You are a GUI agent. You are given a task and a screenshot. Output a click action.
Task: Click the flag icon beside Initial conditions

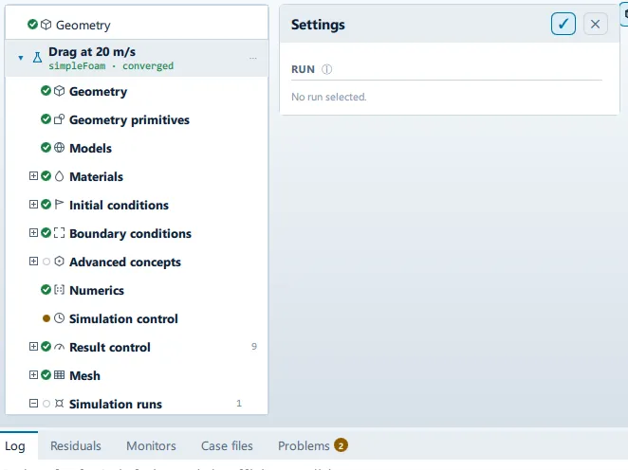click(x=59, y=205)
